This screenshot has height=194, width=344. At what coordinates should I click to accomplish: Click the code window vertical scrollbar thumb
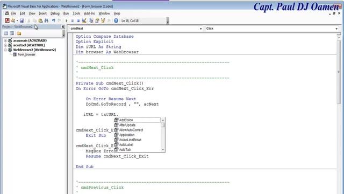tap(339, 72)
